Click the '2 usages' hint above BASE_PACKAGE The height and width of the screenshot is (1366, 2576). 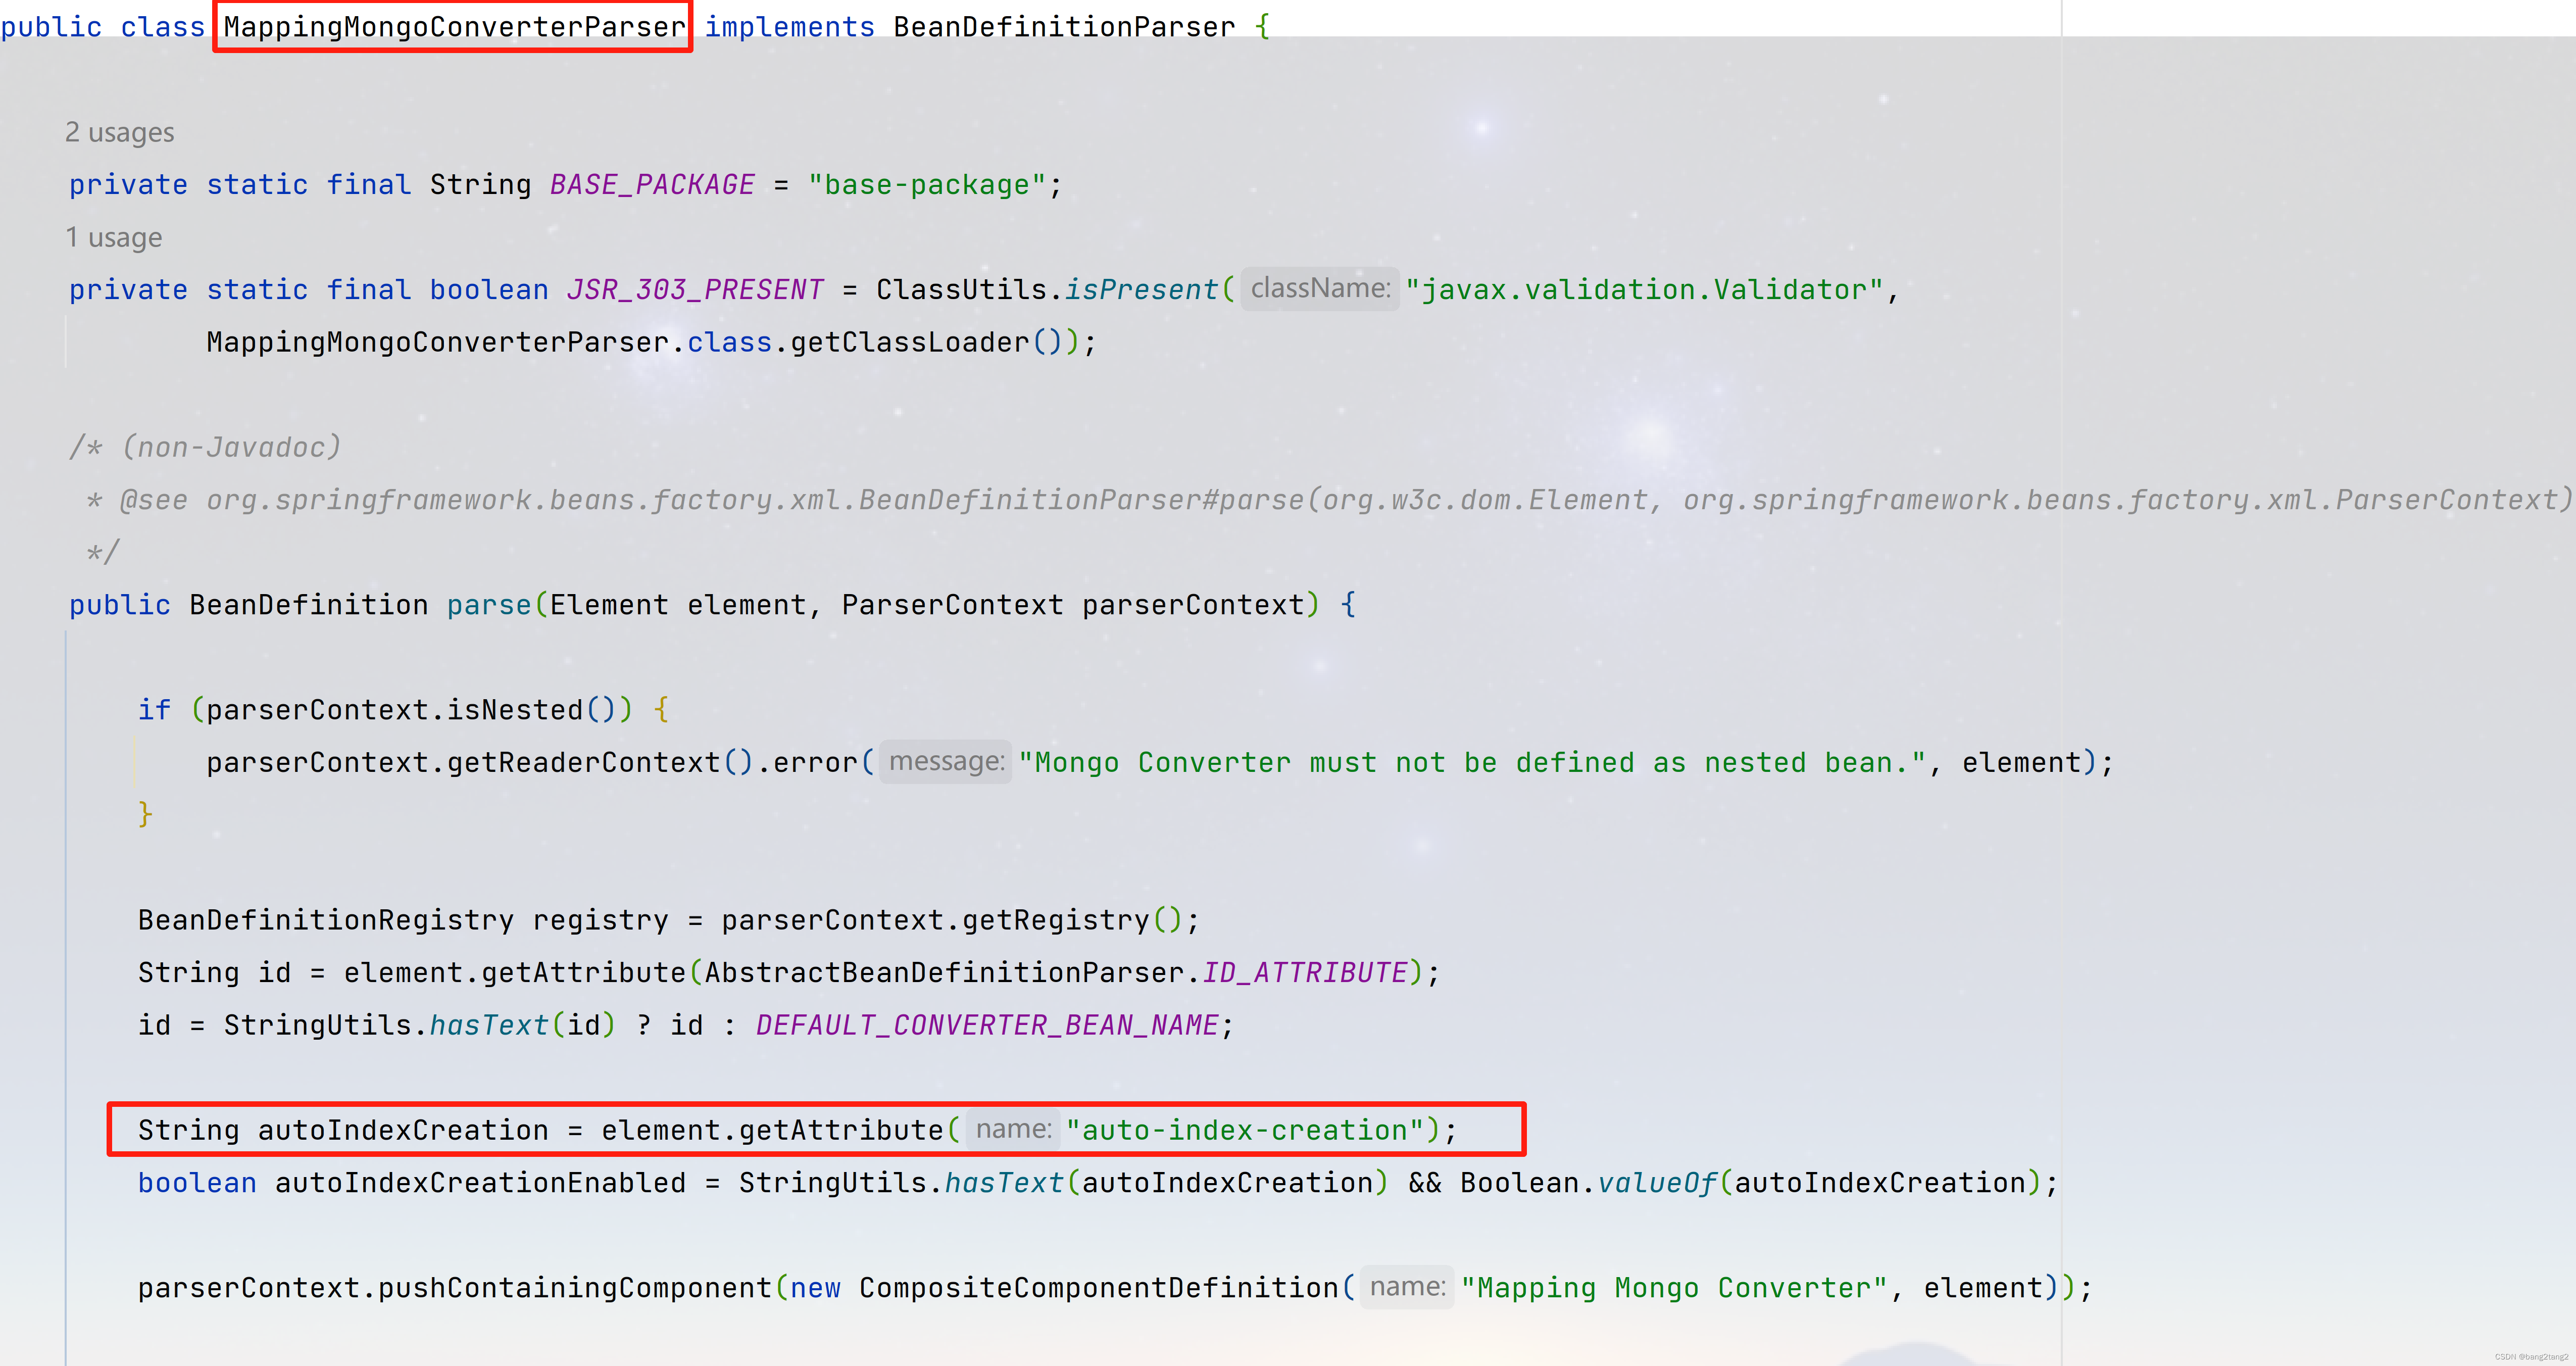pos(119,132)
